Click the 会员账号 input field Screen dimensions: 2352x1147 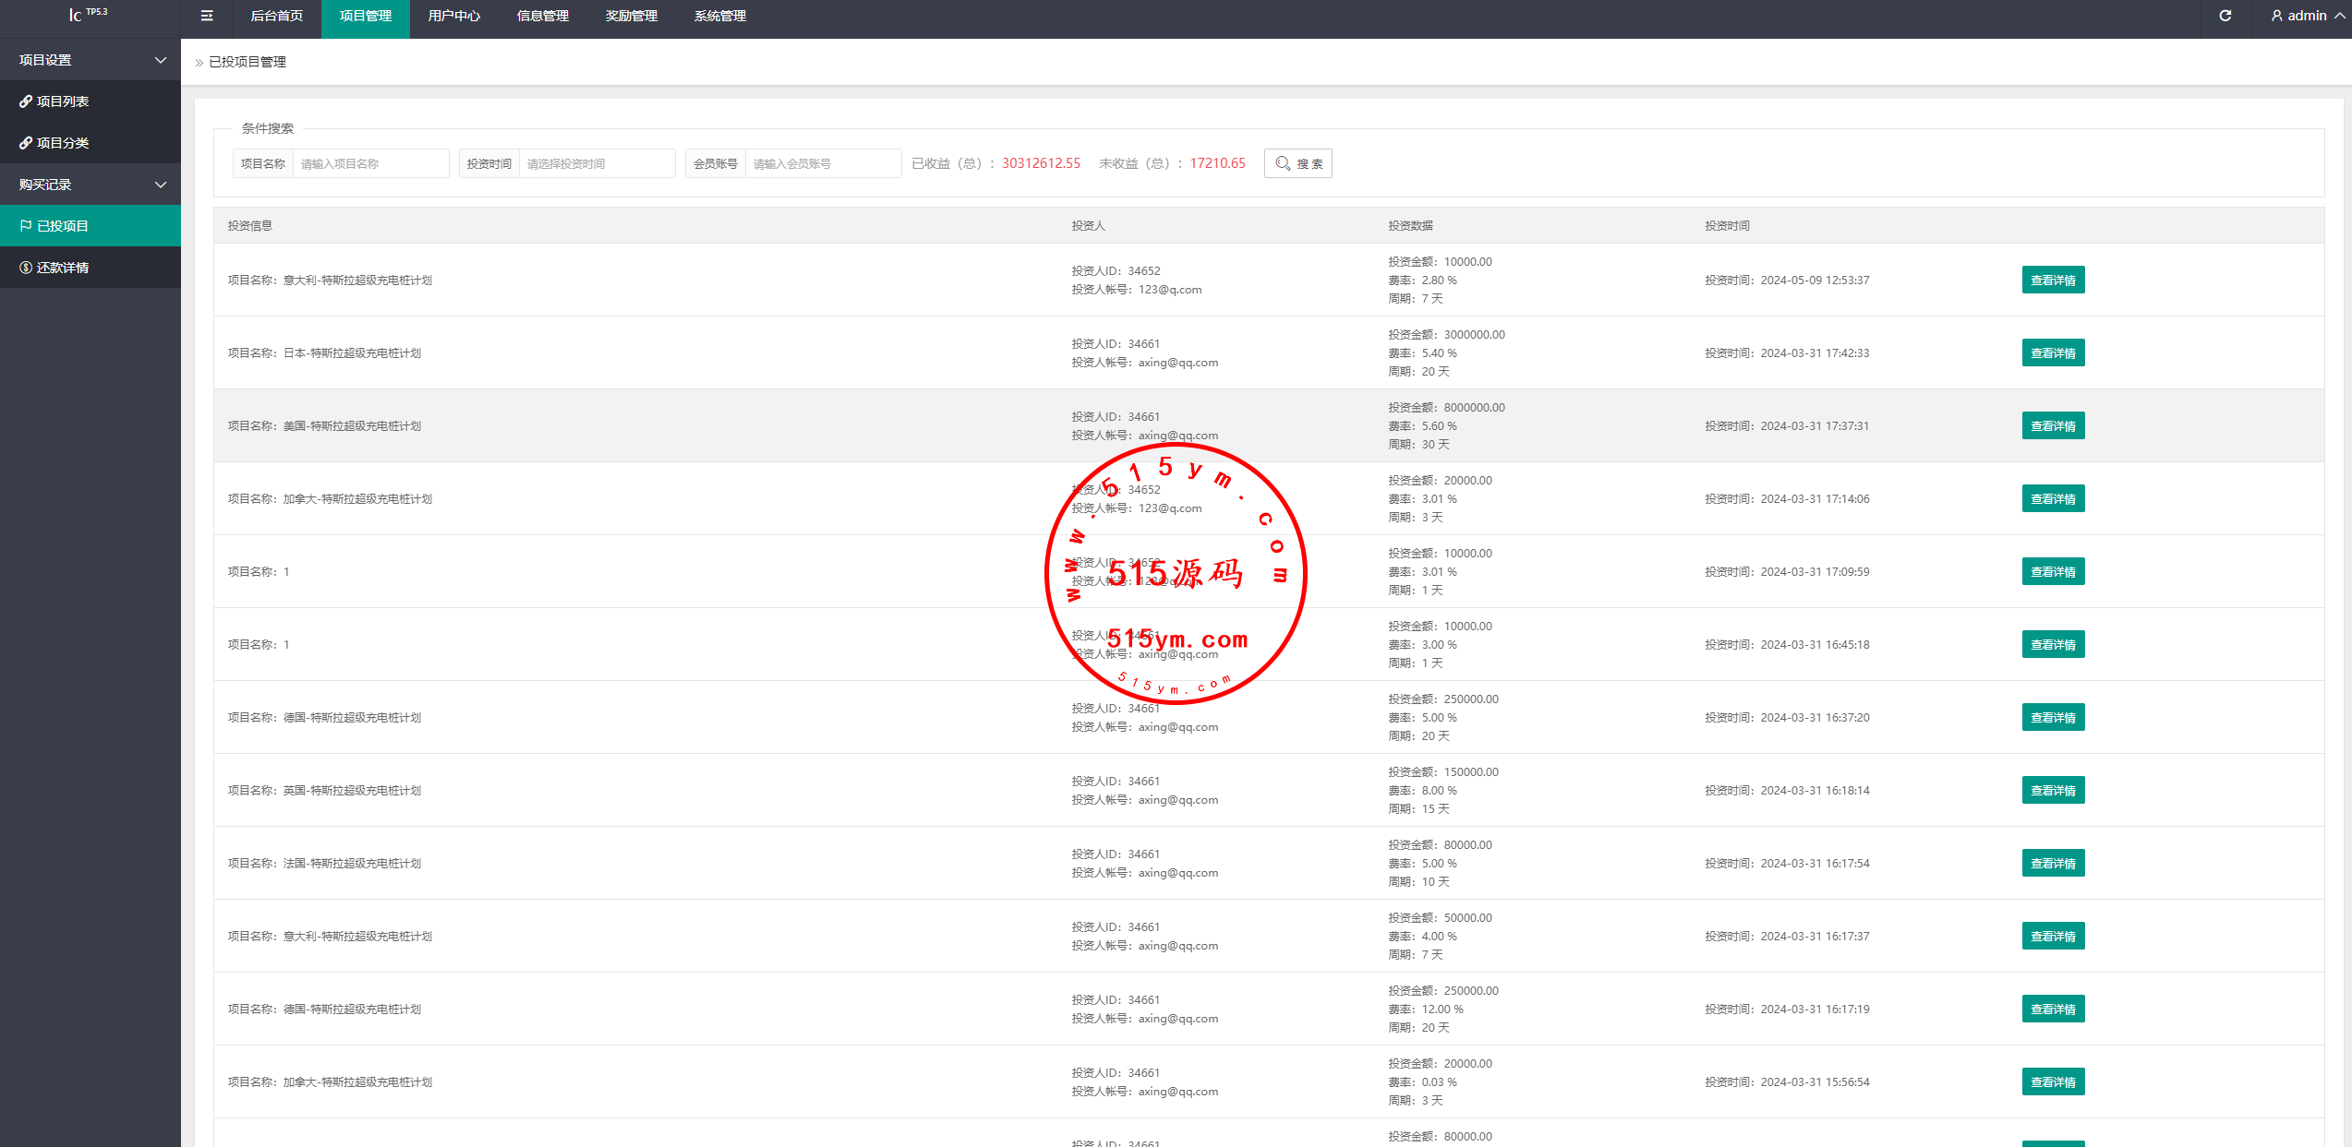click(x=822, y=163)
